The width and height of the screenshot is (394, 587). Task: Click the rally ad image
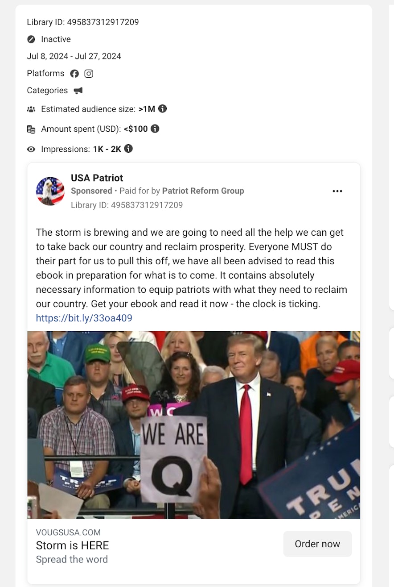(194, 425)
